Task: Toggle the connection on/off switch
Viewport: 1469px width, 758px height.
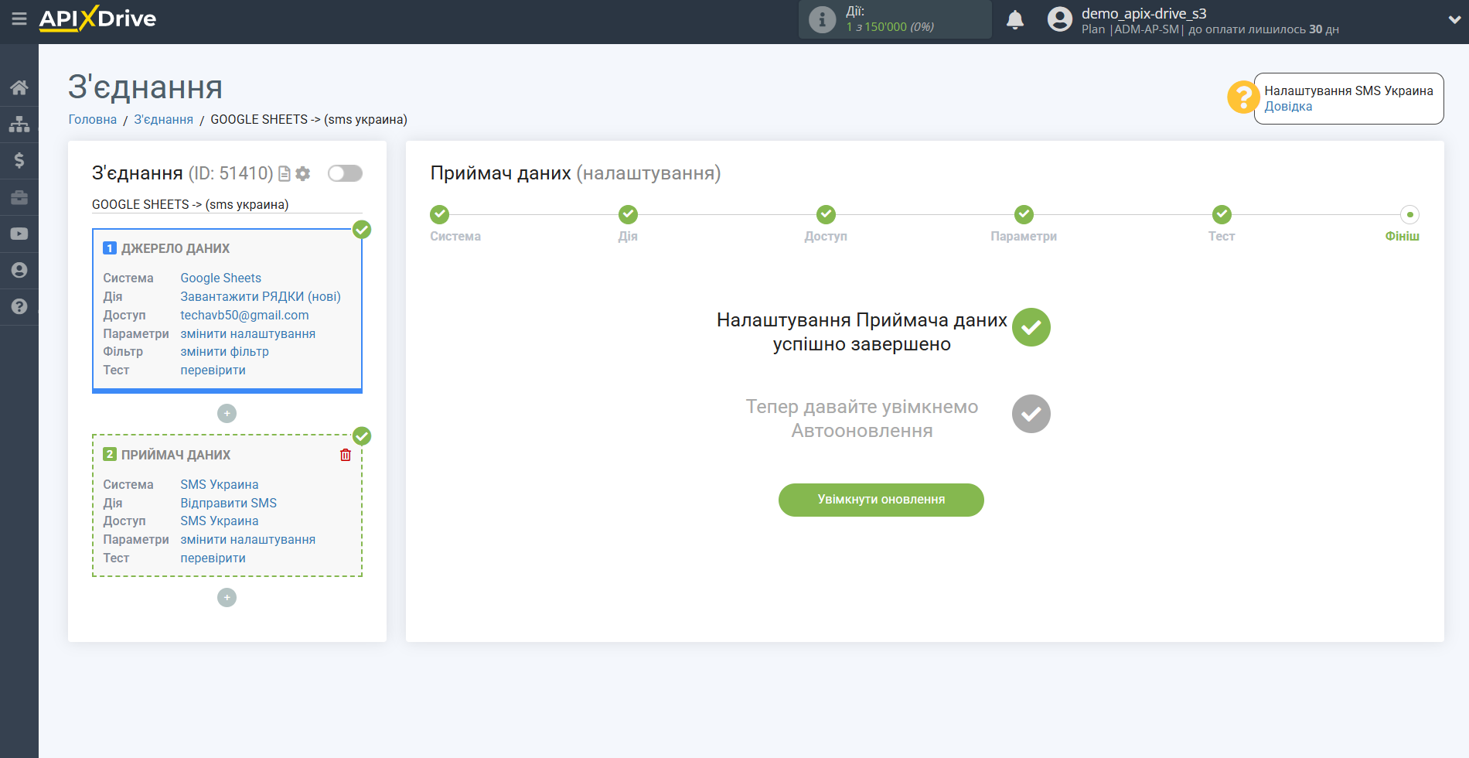Action: coord(345,173)
